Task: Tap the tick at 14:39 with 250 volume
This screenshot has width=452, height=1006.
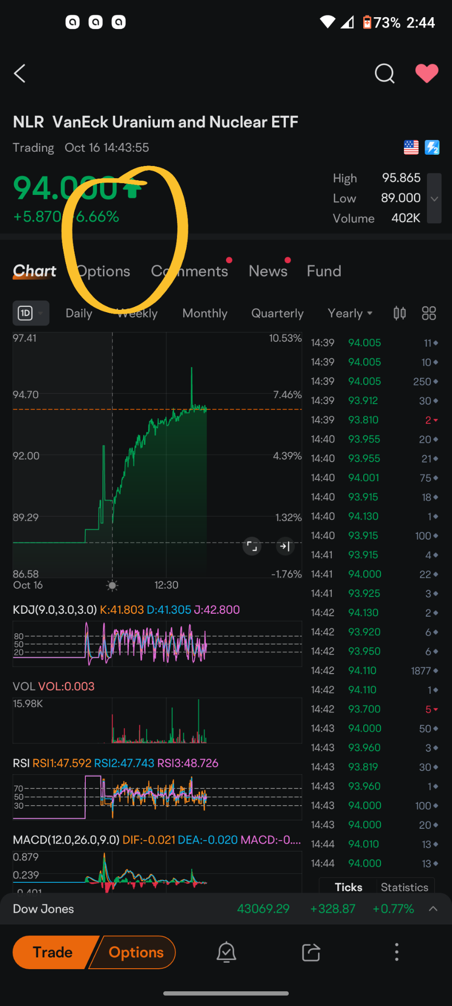Action: click(x=375, y=381)
